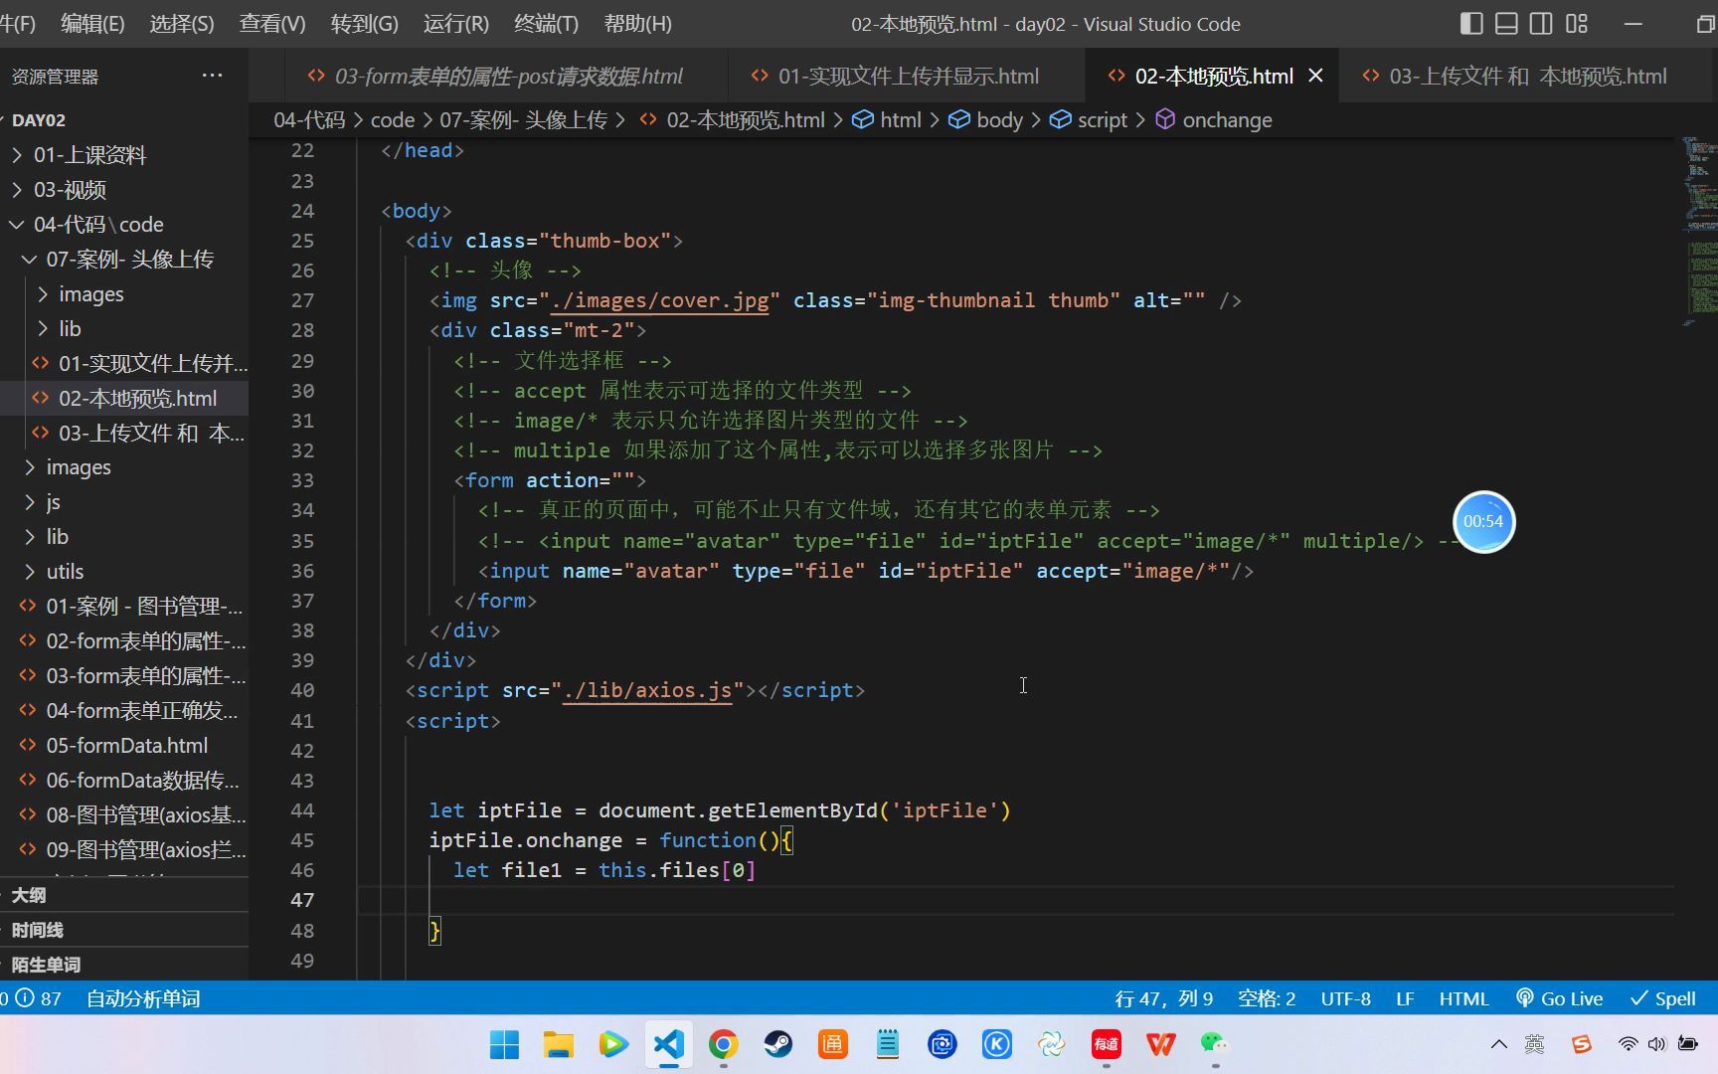
Task: Collapse the 07-案例- 头像上传 folder
Action: coord(124,260)
